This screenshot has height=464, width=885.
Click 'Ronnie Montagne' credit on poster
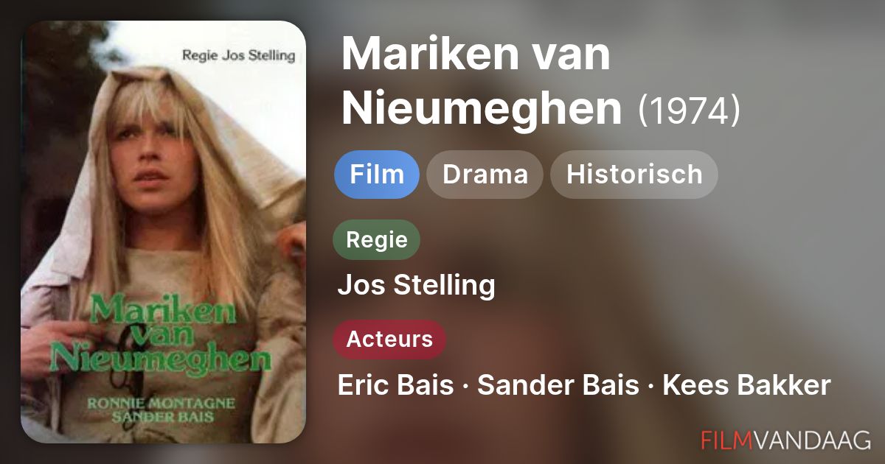click(x=161, y=403)
